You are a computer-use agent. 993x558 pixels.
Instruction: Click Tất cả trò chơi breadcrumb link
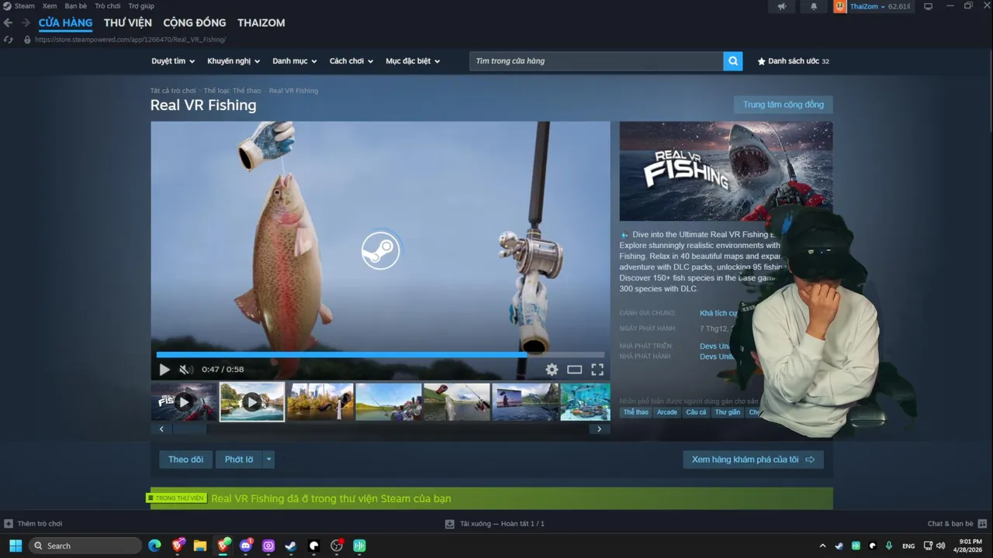[173, 91]
